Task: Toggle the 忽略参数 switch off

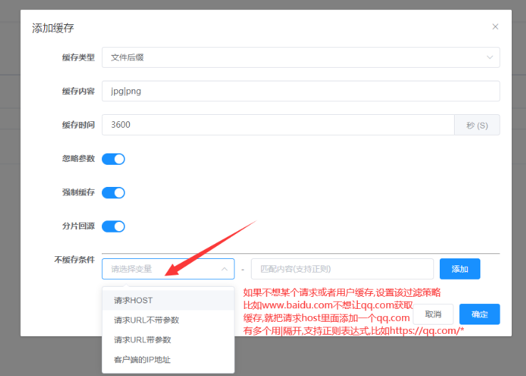Action: pyautogui.click(x=113, y=158)
